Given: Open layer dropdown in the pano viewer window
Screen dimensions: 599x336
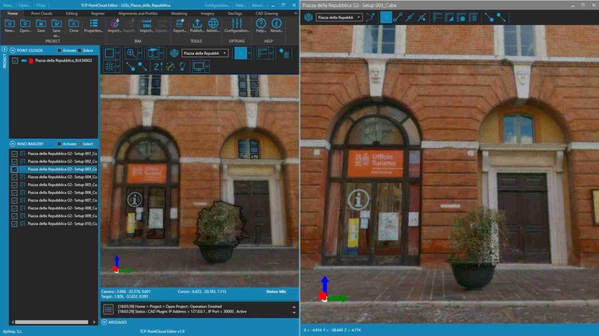Looking at the screenshot, I should click(x=339, y=17).
